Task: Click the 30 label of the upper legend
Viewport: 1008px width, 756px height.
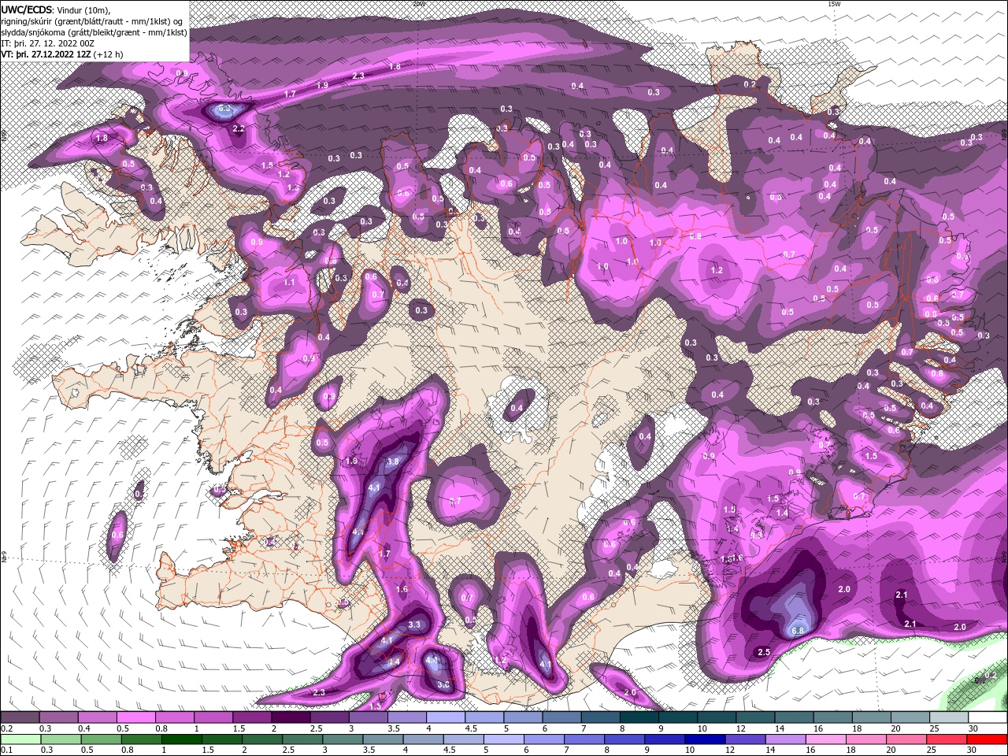Action: pyautogui.click(x=973, y=728)
